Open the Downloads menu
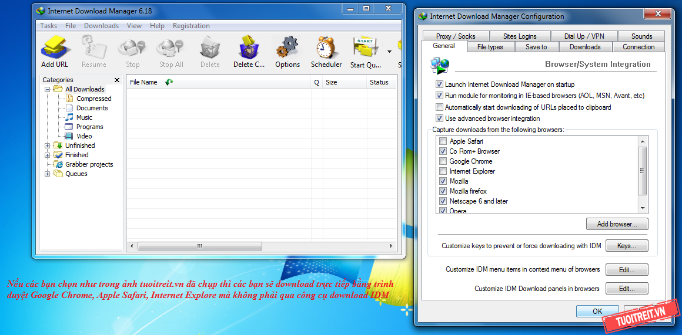This screenshot has width=682, height=335. pos(101,26)
